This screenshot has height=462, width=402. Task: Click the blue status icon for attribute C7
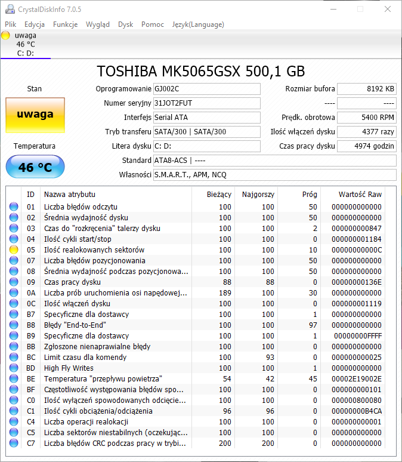coord(14,443)
